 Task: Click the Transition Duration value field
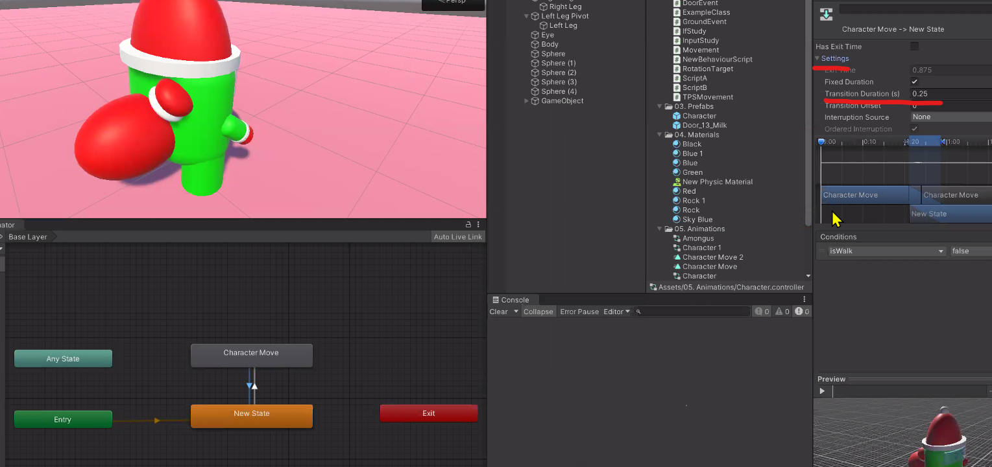[950, 94]
